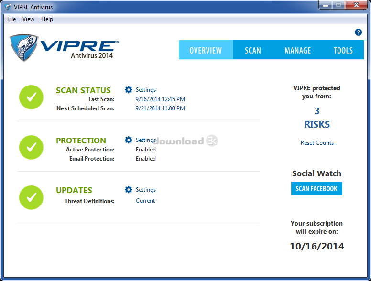The width and height of the screenshot is (371, 281).
Task: Click the gear icon beside Updates Settings
Action: (128, 190)
